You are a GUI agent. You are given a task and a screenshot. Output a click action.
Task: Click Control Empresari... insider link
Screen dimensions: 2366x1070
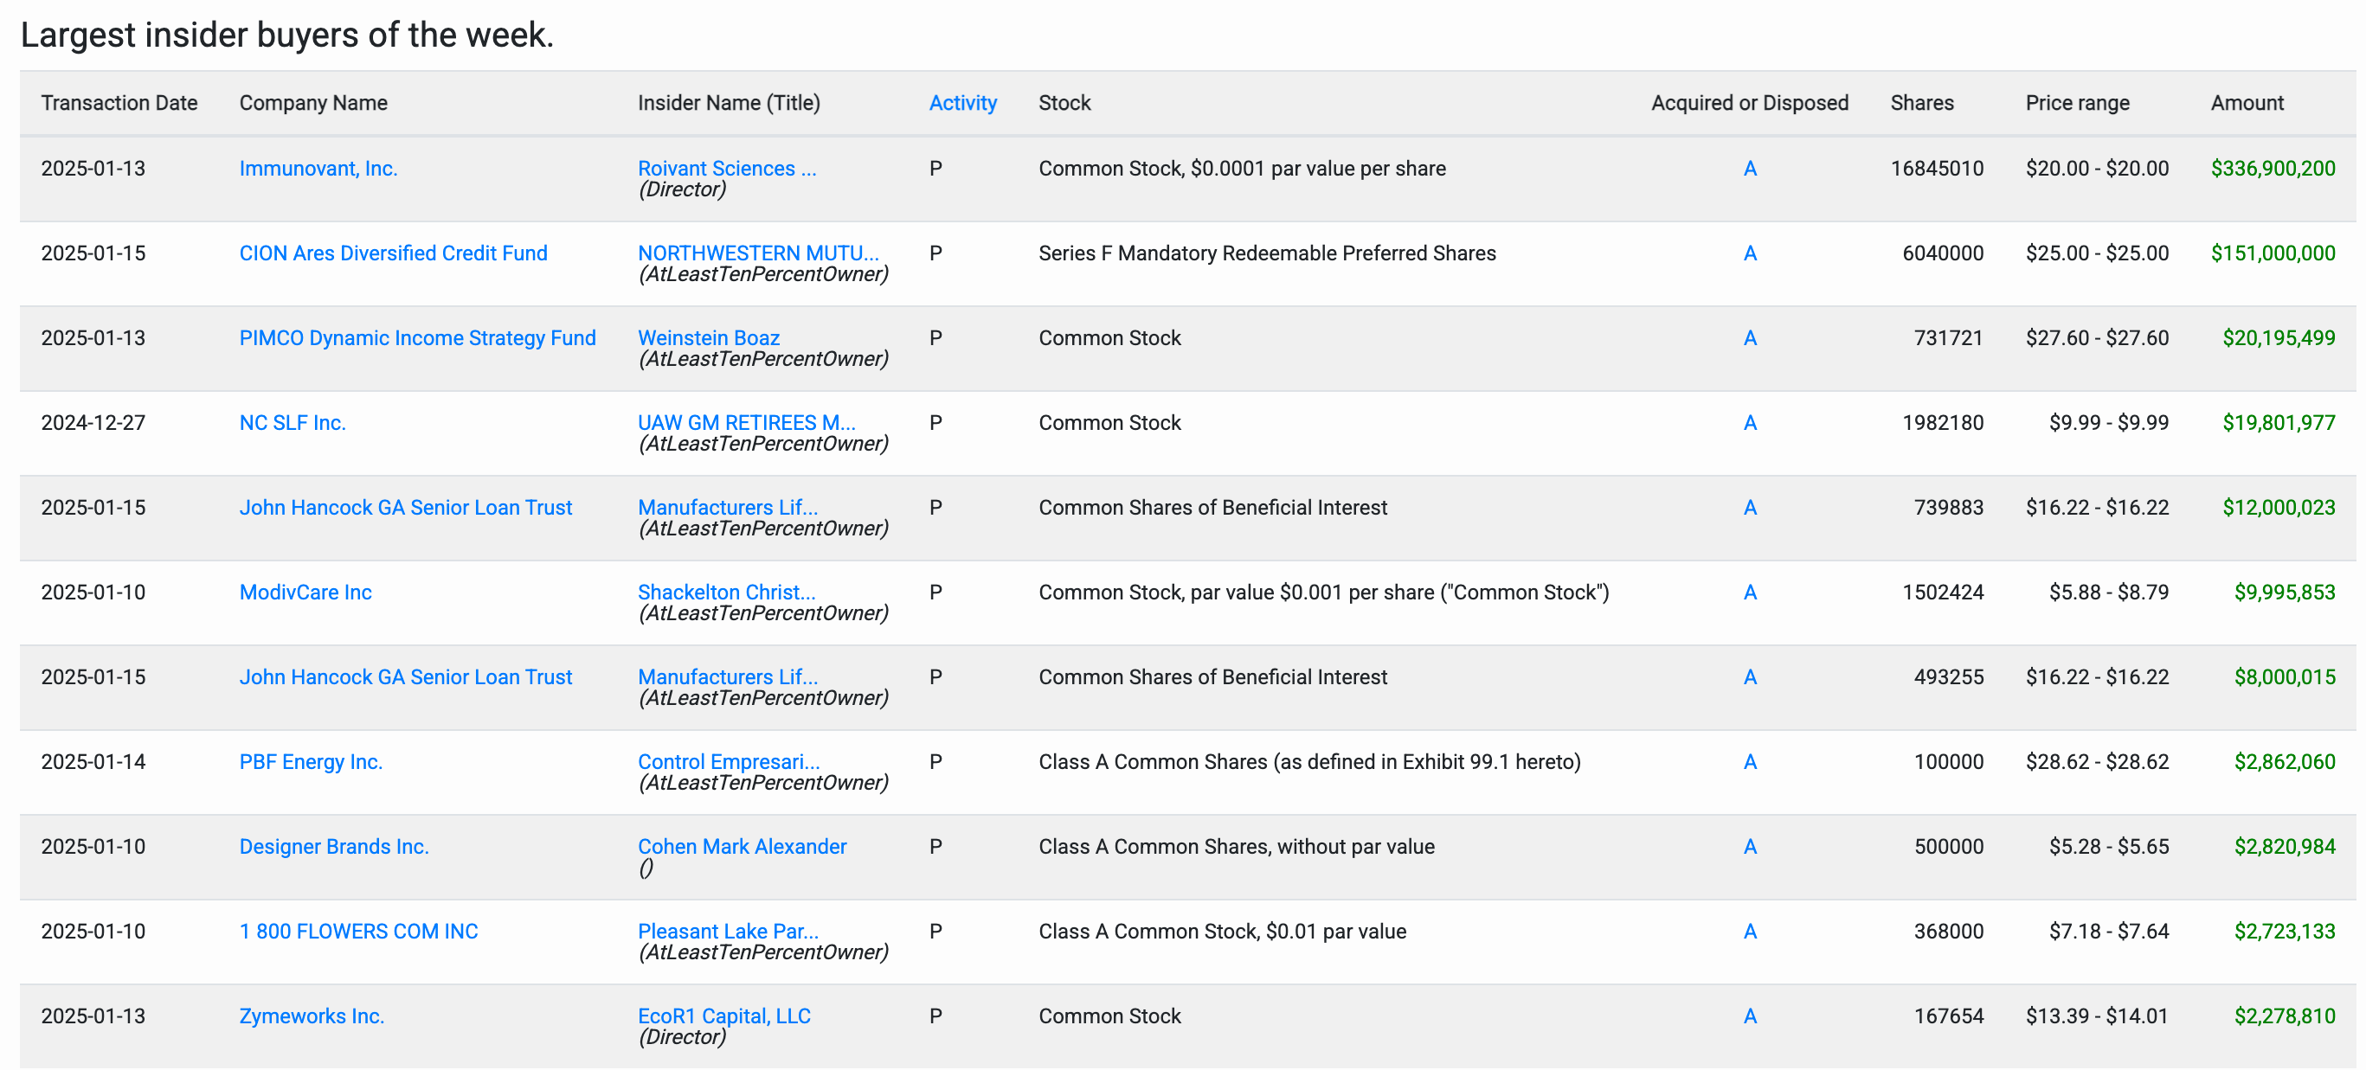(x=728, y=763)
